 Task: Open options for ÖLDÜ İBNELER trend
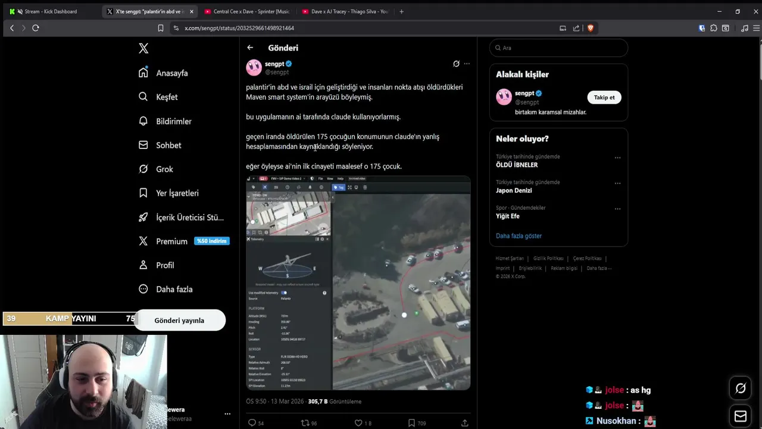(x=617, y=158)
